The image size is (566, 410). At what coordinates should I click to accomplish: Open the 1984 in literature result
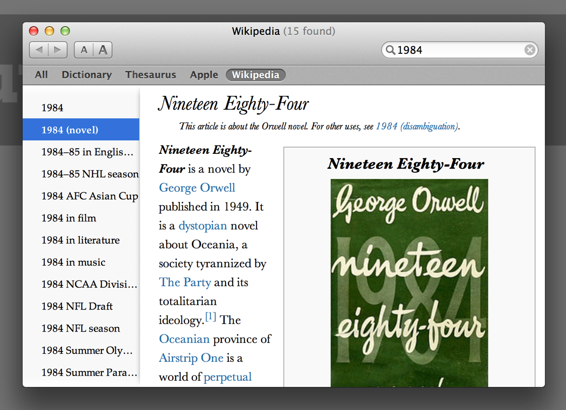click(x=81, y=240)
